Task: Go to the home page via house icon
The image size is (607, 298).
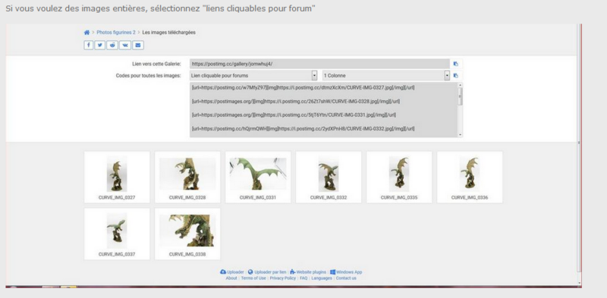Action: point(86,33)
